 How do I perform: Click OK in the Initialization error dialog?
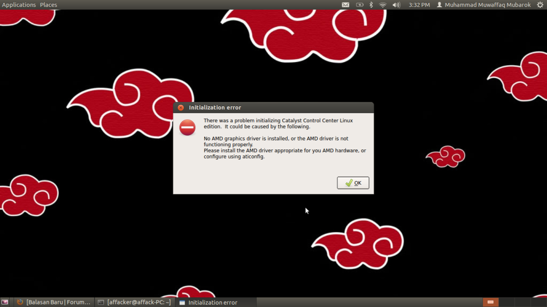(353, 183)
